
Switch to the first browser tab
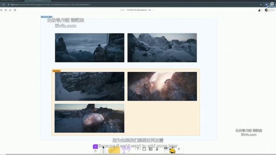[13, 1]
